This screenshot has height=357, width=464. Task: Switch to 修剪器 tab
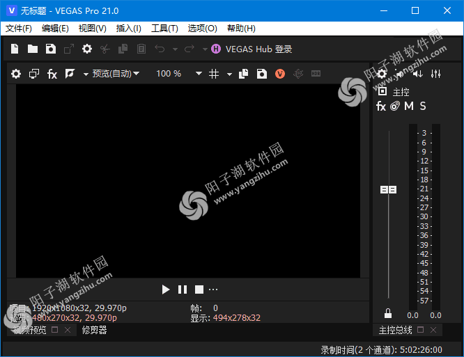[94, 330]
